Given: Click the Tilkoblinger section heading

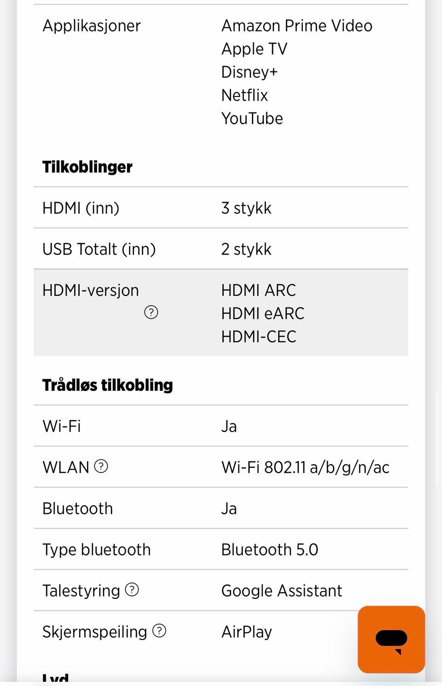Looking at the screenshot, I should [x=87, y=167].
